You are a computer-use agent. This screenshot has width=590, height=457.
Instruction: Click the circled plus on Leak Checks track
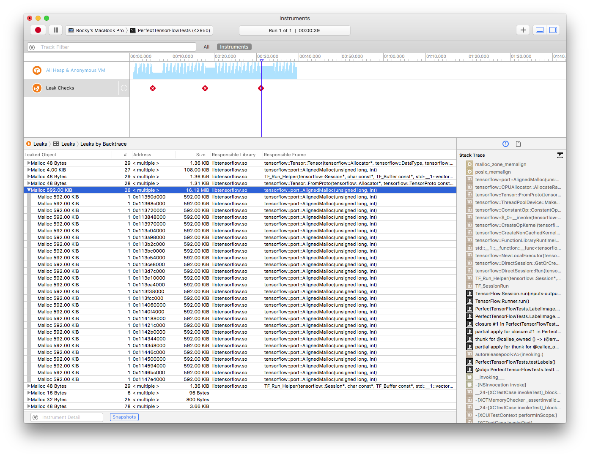point(124,88)
